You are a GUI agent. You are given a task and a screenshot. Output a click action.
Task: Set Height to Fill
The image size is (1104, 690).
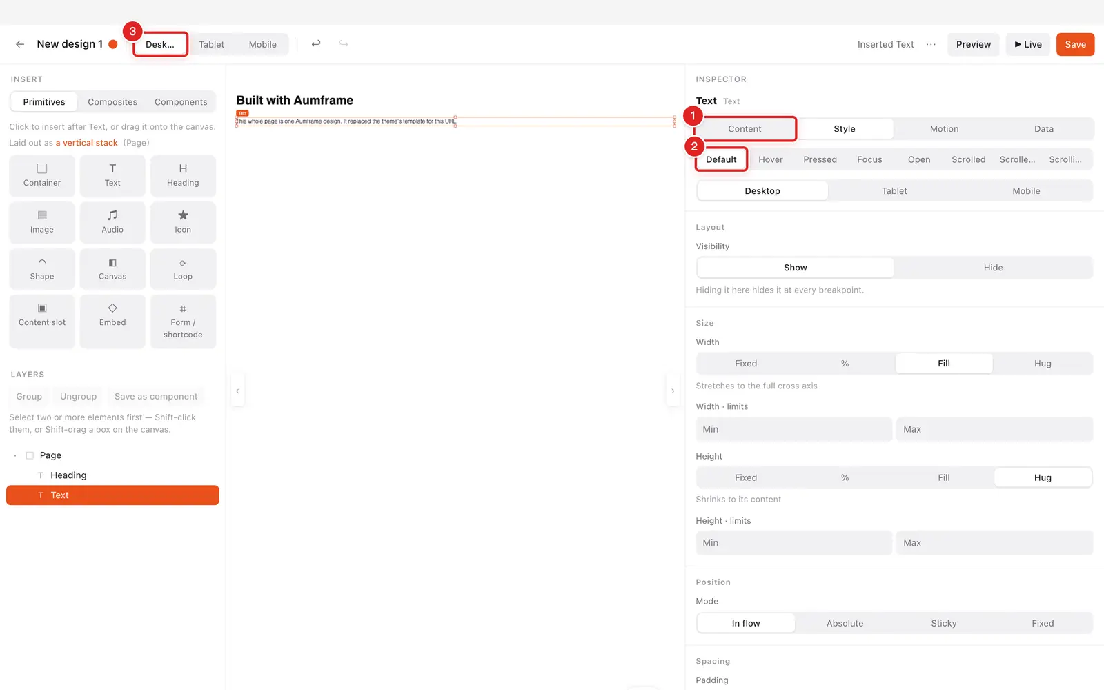tap(944, 477)
